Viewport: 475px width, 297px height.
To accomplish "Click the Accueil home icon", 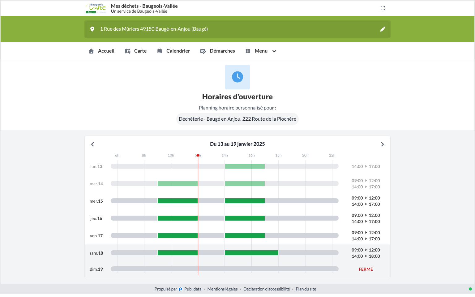I will (x=91, y=51).
